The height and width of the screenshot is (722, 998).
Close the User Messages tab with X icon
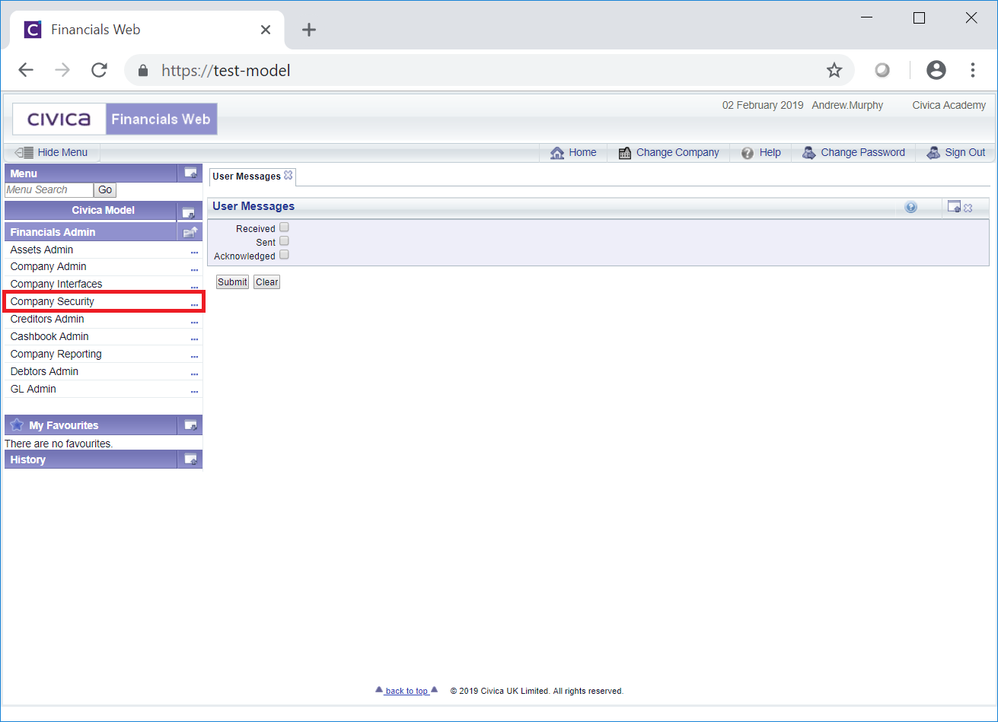coord(289,176)
